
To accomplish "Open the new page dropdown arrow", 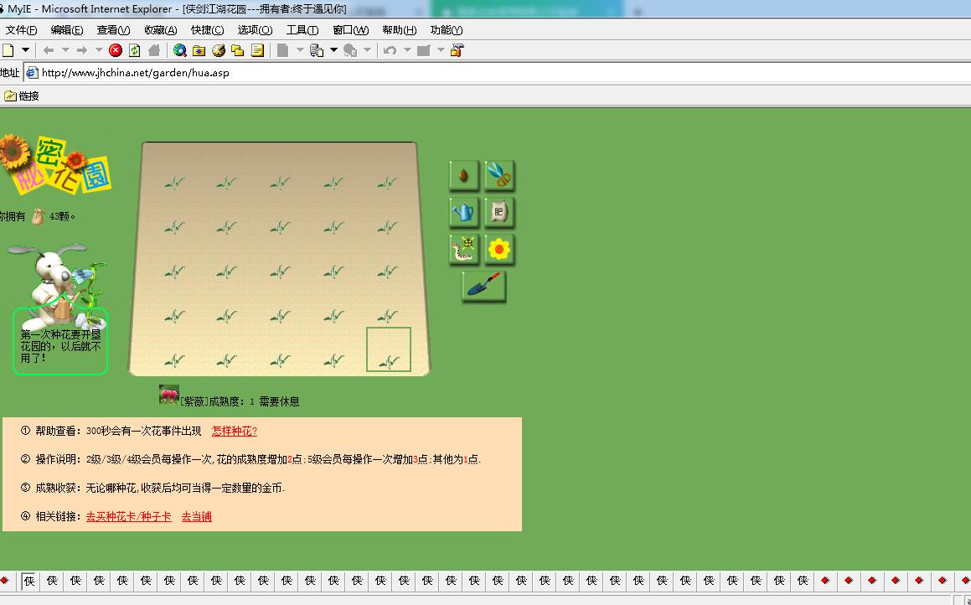I will tap(25, 50).
